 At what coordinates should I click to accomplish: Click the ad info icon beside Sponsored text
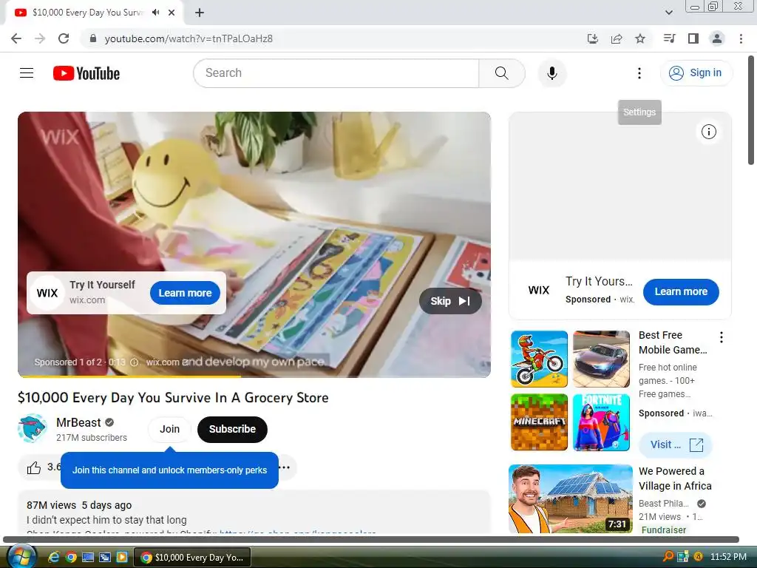(135, 362)
